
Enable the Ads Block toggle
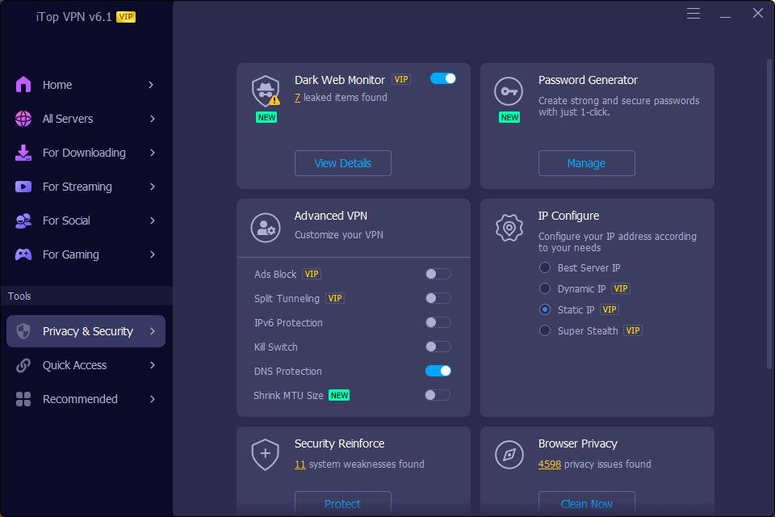click(x=438, y=274)
